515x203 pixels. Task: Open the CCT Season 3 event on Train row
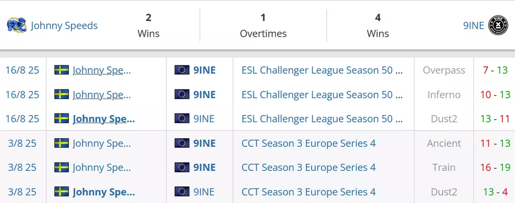pos(308,168)
